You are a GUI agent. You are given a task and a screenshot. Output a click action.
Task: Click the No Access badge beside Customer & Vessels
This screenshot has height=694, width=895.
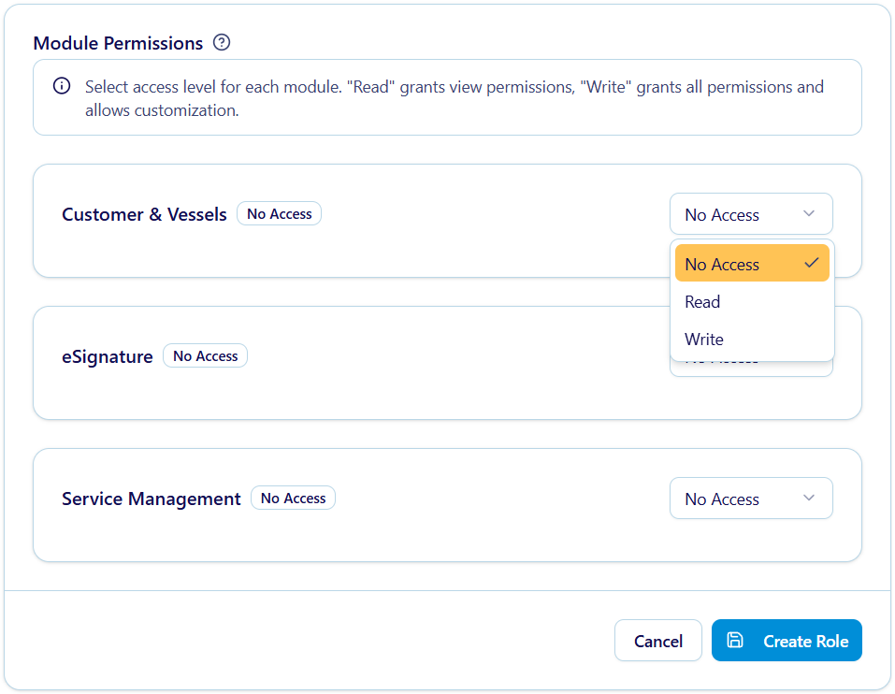tap(279, 214)
